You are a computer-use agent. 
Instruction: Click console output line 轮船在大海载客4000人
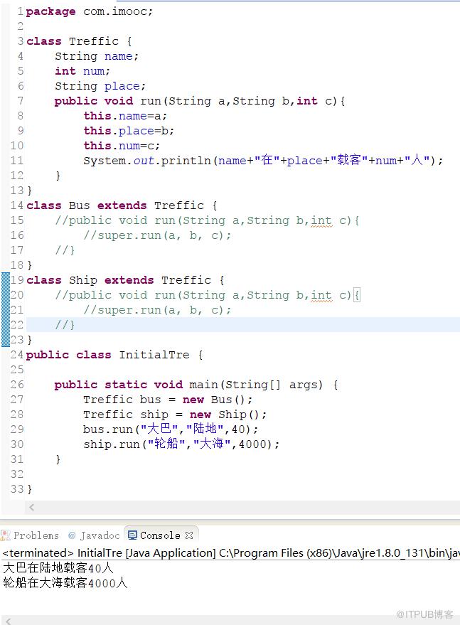click(65, 583)
